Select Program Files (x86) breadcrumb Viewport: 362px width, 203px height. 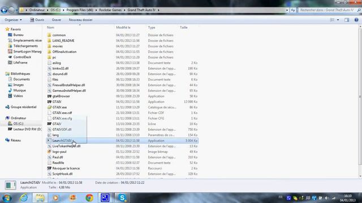coord(80,10)
